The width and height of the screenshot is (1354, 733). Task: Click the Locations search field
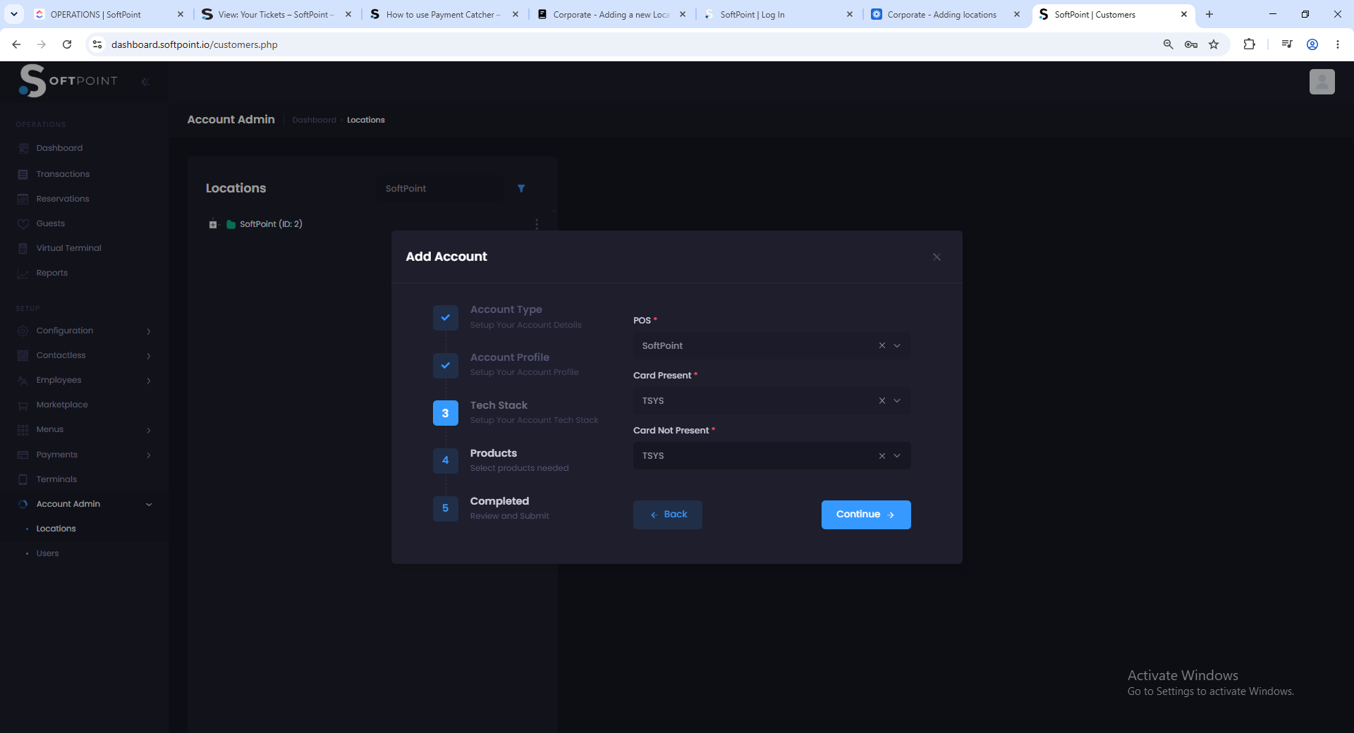point(439,188)
